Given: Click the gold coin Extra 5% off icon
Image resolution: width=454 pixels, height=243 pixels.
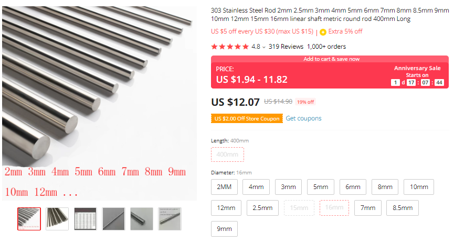Looking at the screenshot, I should tap(323, 32).
